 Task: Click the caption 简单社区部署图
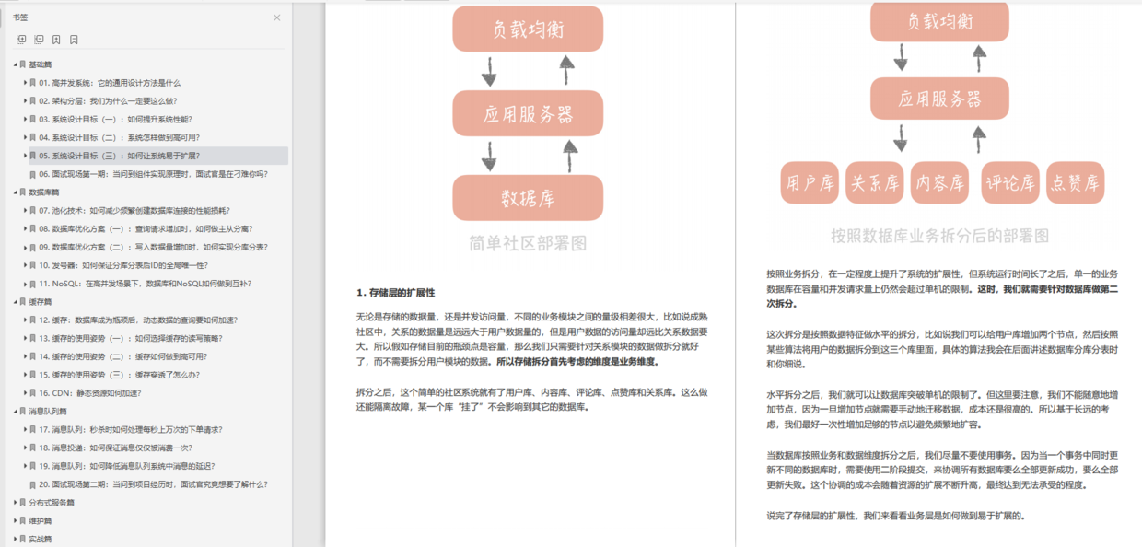(528, 244)
